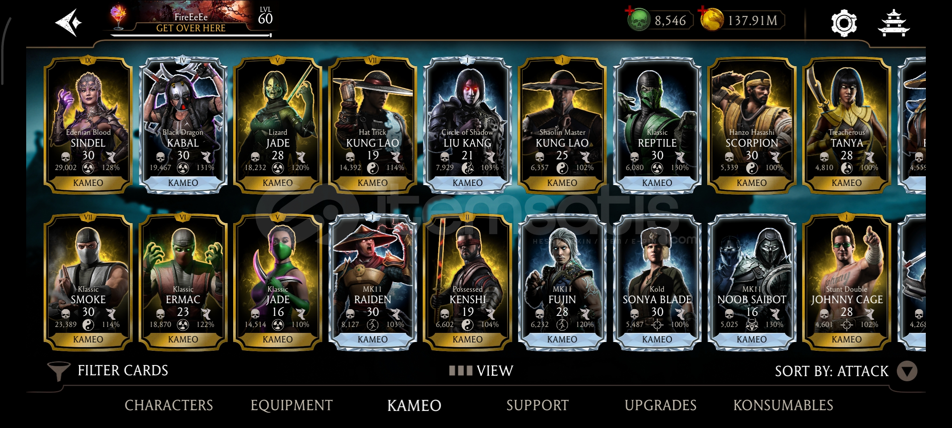Open the pagoda store icon
The image size is (952, 428).
(x=893, y=23)
